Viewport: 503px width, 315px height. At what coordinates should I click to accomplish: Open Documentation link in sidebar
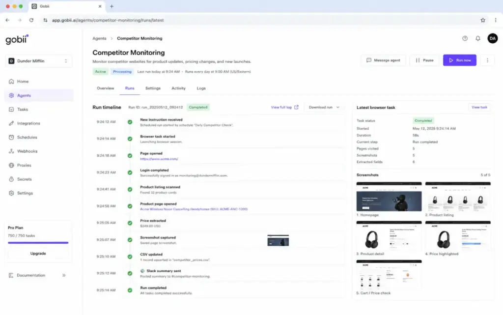pyautogui.click(x=31, y=275)
